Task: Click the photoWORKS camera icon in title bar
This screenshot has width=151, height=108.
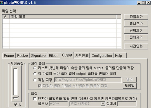Action: 1,3
